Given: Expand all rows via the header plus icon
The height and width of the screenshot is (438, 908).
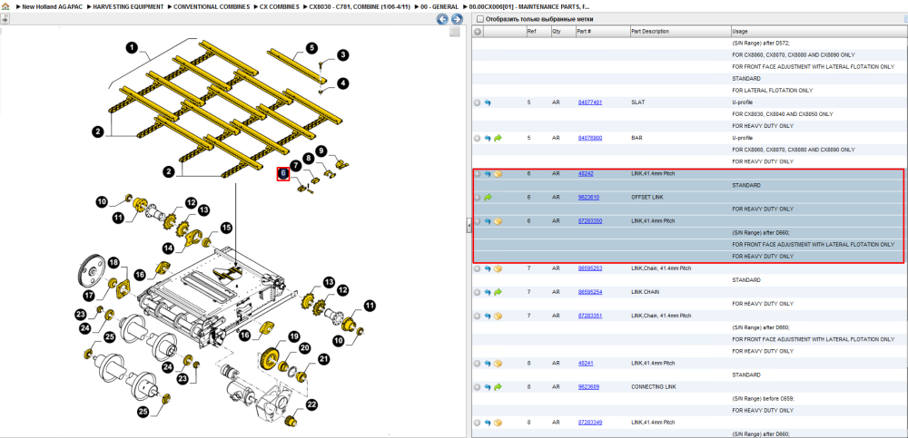Looking at the screenshot, I should click(x=478, y=32).
